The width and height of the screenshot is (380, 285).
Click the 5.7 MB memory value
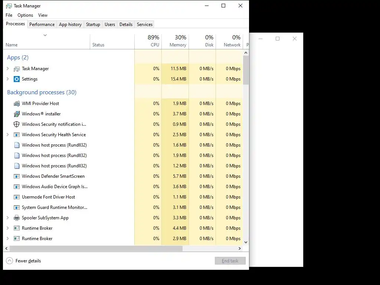pyautogui.click(x=179, y=176)
